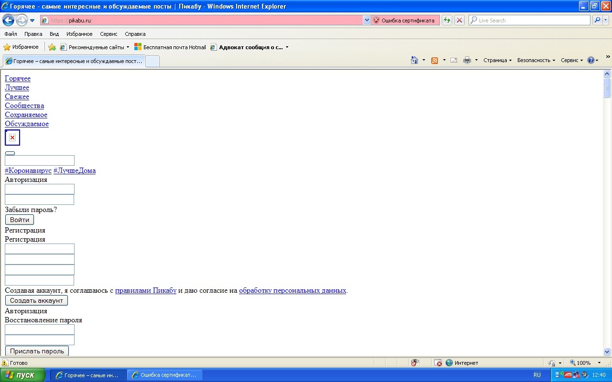Screen dimensions: 612x382
Task: Click the browser Back arrow button
Action: (8, 20)
